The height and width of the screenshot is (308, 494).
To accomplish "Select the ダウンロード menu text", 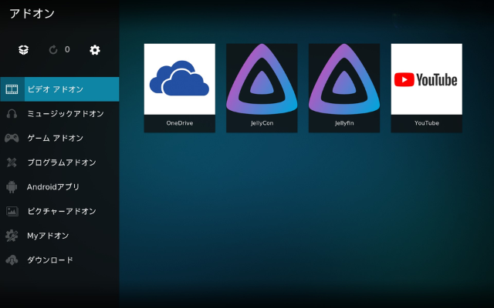I will pyautogui.click(x=50, y=260).
